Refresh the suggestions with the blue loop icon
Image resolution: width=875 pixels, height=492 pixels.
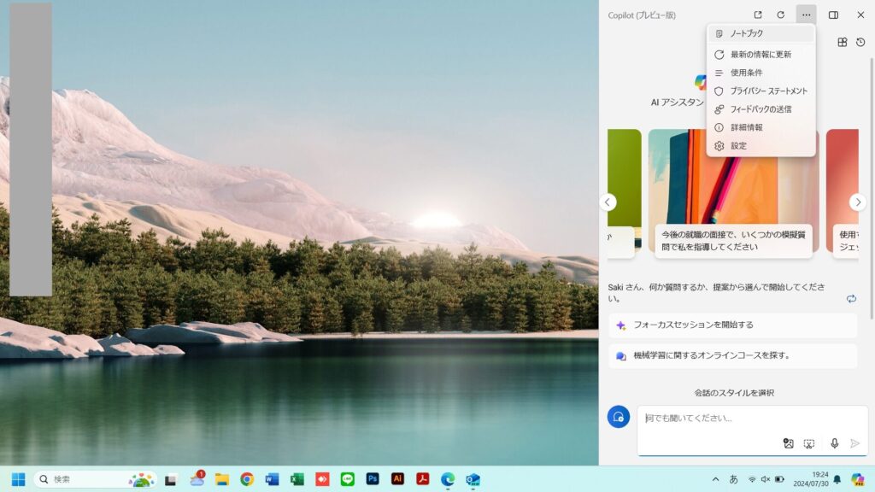(x=851, y=298)
